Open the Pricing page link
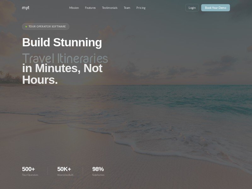This screenshot has width=252, height=189. click(141, 8)
